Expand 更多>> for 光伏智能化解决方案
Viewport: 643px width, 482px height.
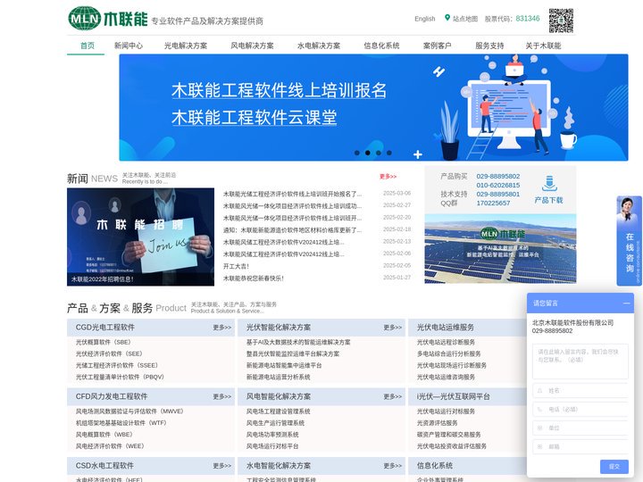click(x=393, y=328)
